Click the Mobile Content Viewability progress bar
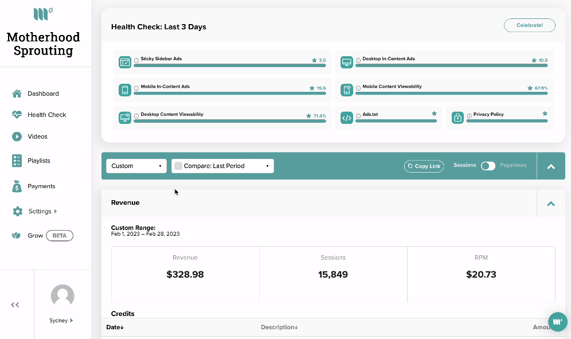Image resolution: width=571 pixels, height=339 pixels. tap(452, 93)
